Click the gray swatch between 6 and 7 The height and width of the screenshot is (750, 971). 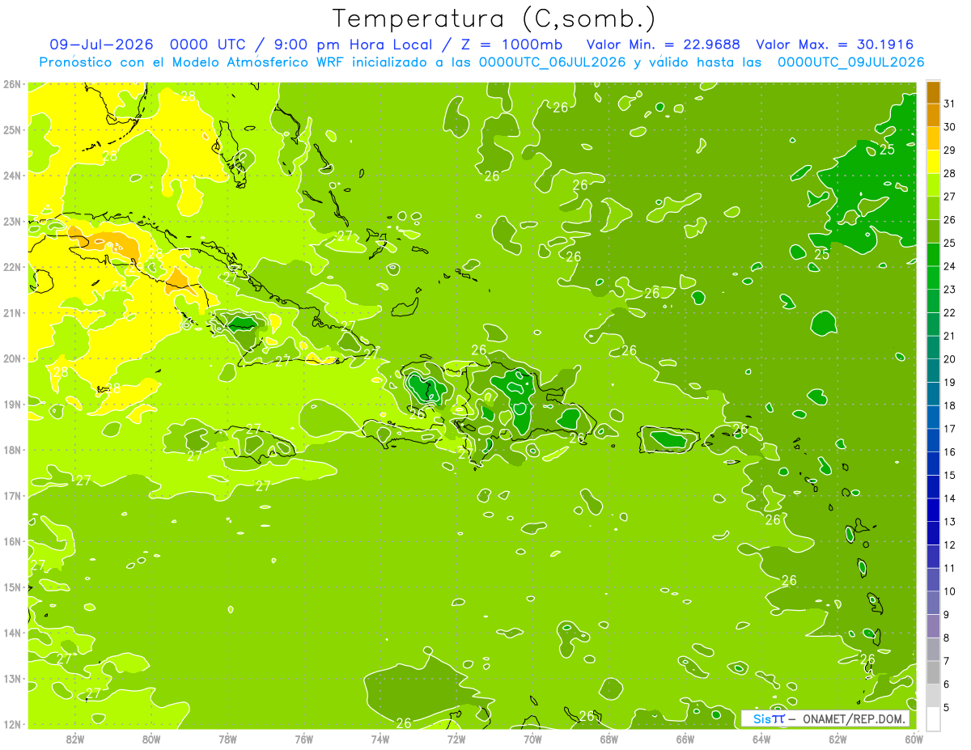pyautogui.click(x=933, y=672)
